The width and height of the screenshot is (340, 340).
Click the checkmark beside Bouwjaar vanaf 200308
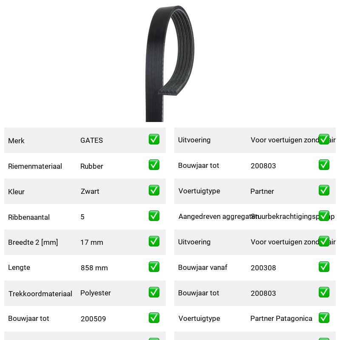click(324, 267)
